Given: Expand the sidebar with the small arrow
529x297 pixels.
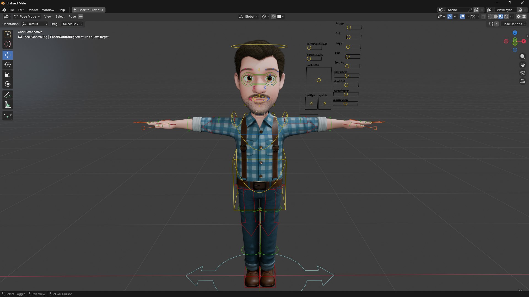Looking at the screenshot, I should click(527, 36).
